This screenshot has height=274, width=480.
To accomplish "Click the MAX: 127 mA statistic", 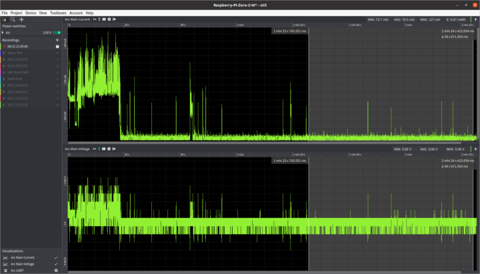I will (430, 19).
